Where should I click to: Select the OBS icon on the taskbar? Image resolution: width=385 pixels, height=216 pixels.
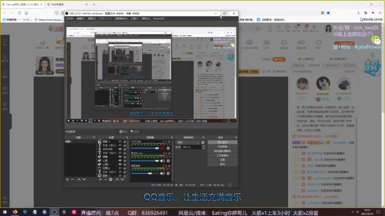click(54, 212)
